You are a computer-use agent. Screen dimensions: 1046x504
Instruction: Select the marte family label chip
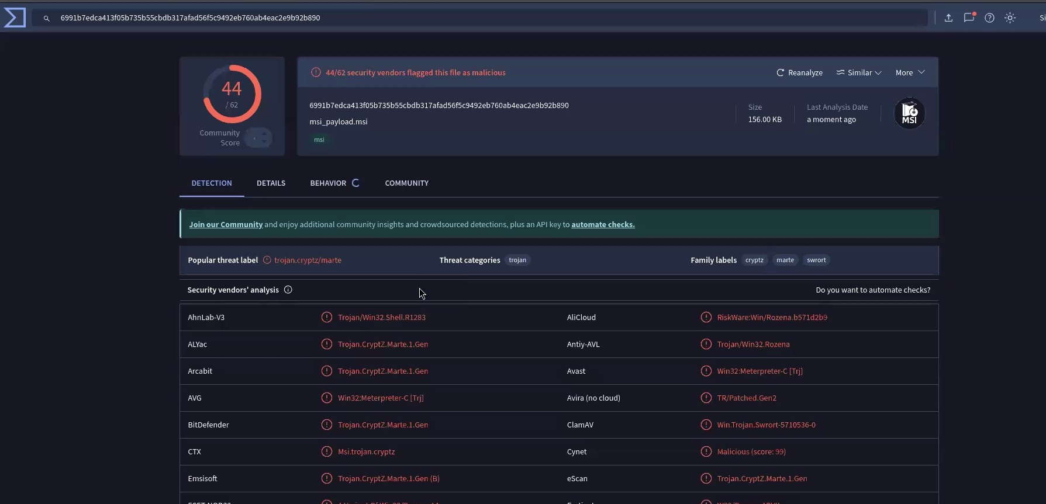point(785,260)
